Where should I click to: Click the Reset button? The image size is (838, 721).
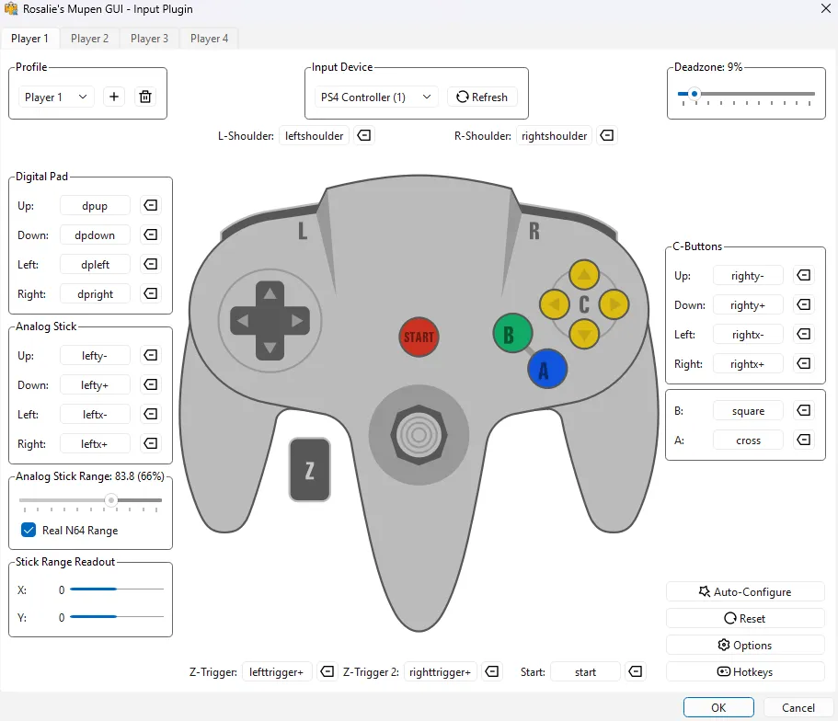745,618
